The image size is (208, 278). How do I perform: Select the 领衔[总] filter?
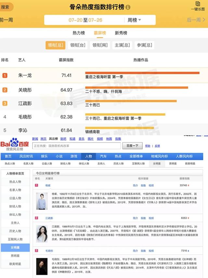point(56,45)
